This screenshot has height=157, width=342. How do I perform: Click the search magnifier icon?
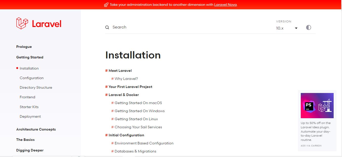[107, 27]
